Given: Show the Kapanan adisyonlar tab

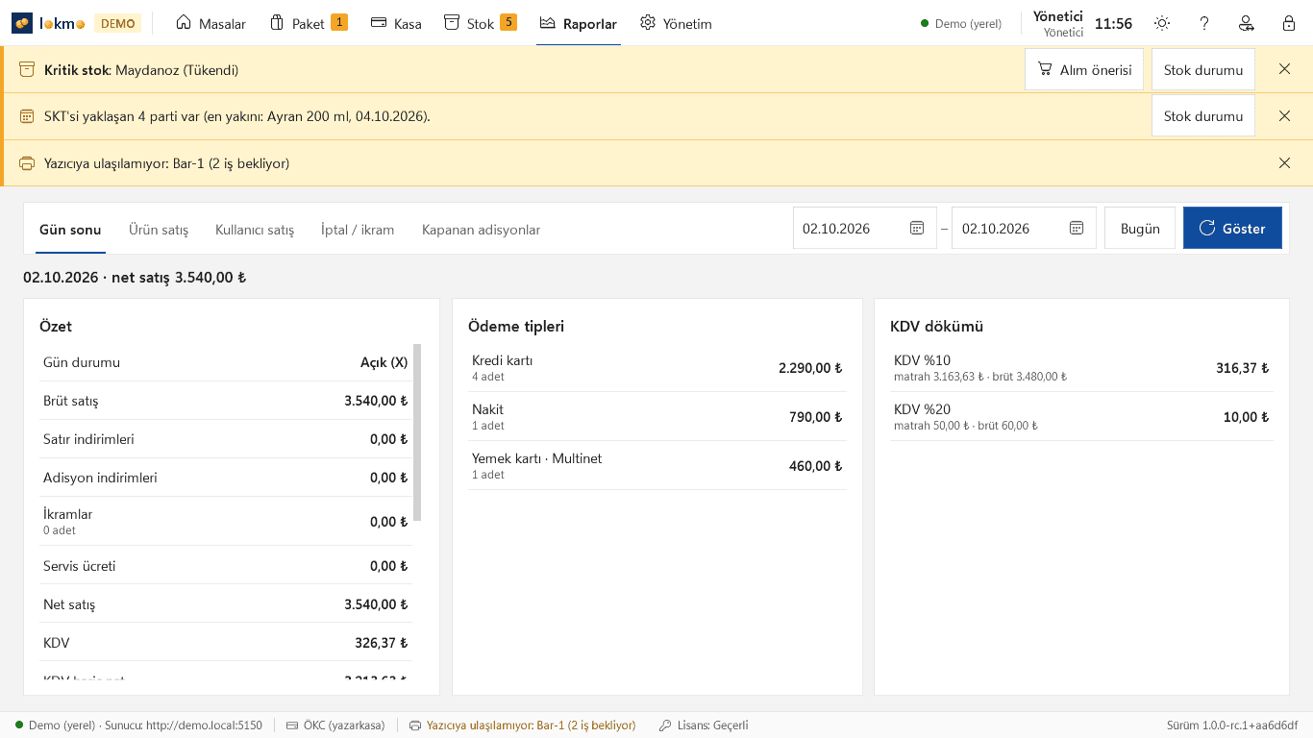Looking at the screenshot, I should click(x=481, y=230).
